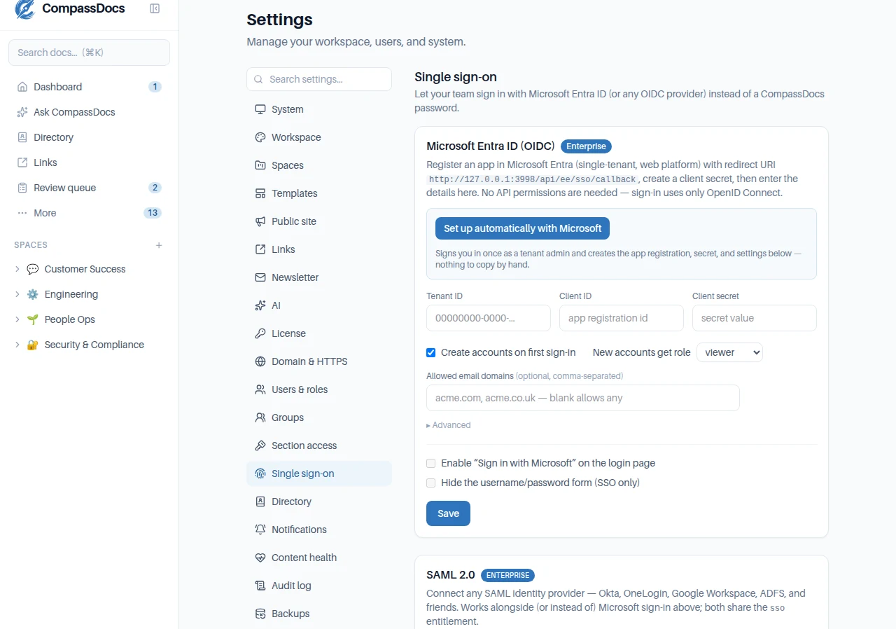Uncheck Create accounts on first sign-in
This screenshot has width=896, height=629.
(431, 352)
